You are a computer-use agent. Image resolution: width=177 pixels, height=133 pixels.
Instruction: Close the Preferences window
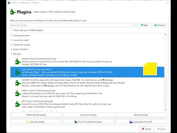coord(168,3)
